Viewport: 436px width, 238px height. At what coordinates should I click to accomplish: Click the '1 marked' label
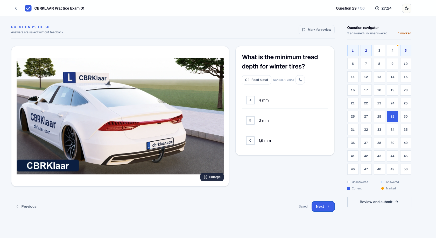tap(405, 33)
